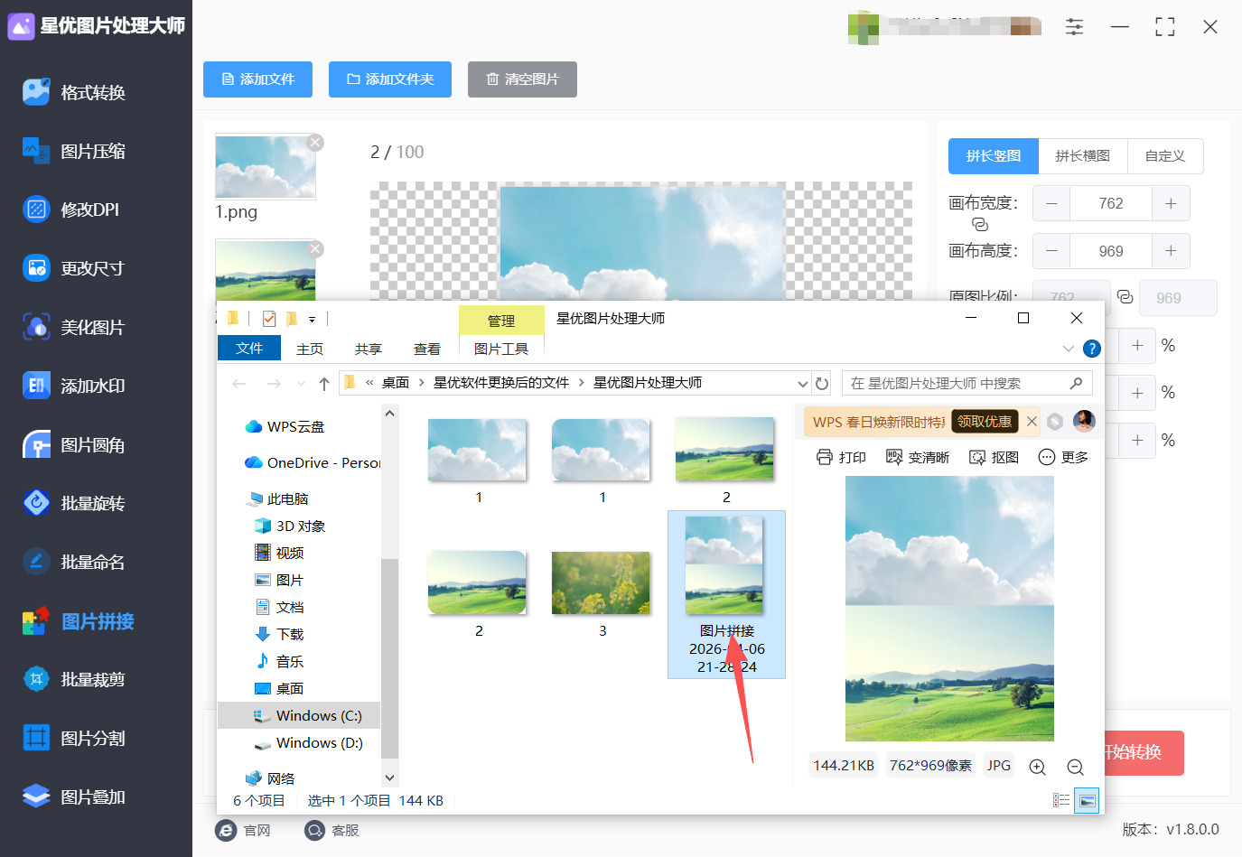Expand breadcrumb chevron after 星优软件更换后的文件
Viewport: 1242px width, 857px height.
581,383
